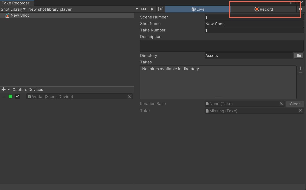This screenshot has height=190, width=306.
Task: Switch to the Record tab
Action: [264, 9]
